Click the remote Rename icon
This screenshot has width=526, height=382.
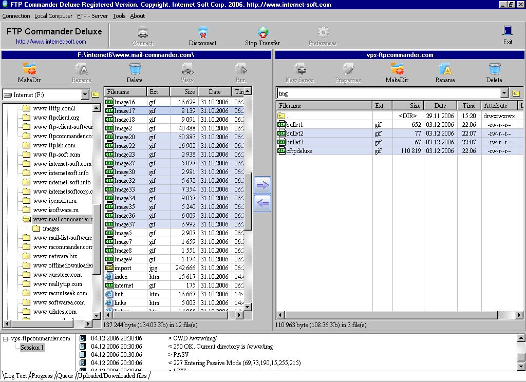point(445,72)
